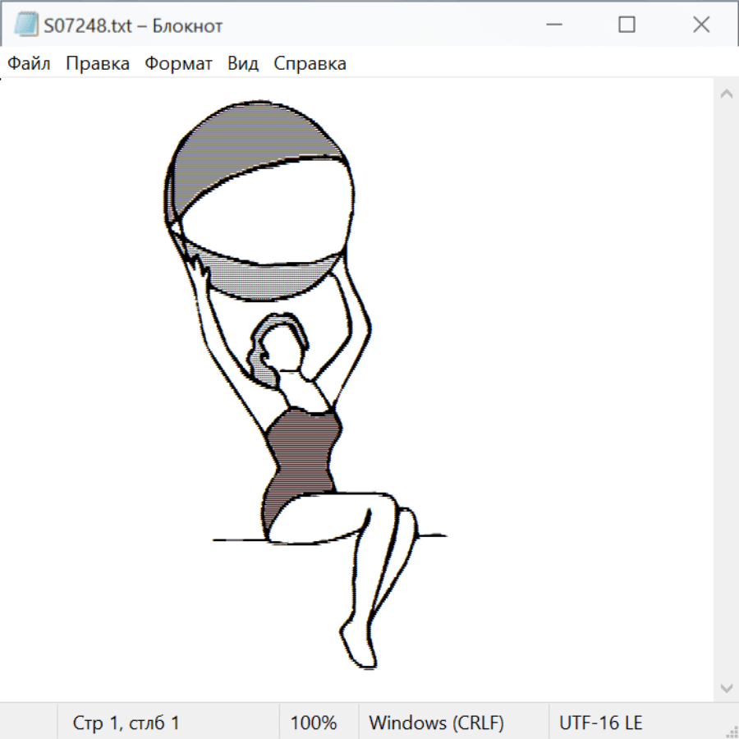
Task: Close the S07248.txt Notepad window
Action: click(700, 25)
